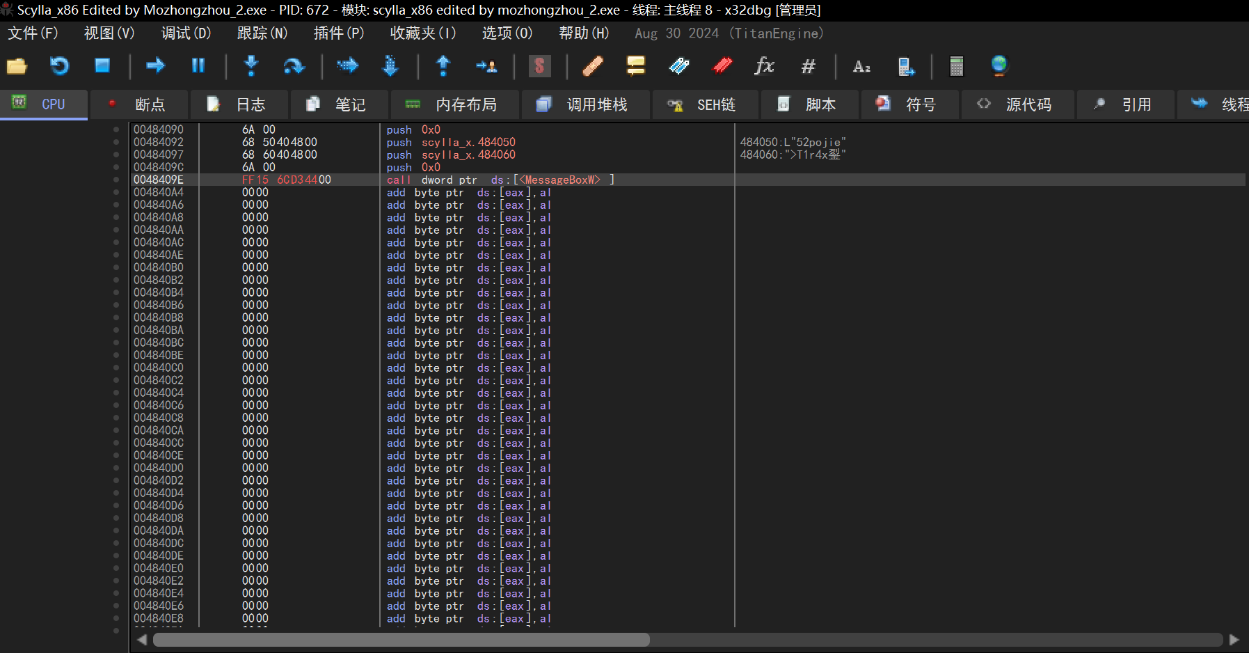Image resolution: width=1249 pixels, height=653 pixels.
Task: Open the 跟踪(N) menu
Action: [262, 33]
